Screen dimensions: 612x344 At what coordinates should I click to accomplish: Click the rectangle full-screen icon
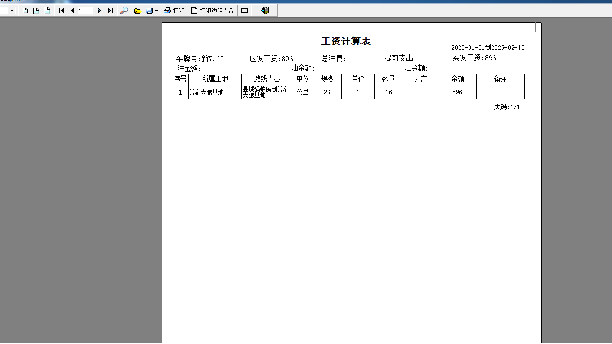click(244, 11)
